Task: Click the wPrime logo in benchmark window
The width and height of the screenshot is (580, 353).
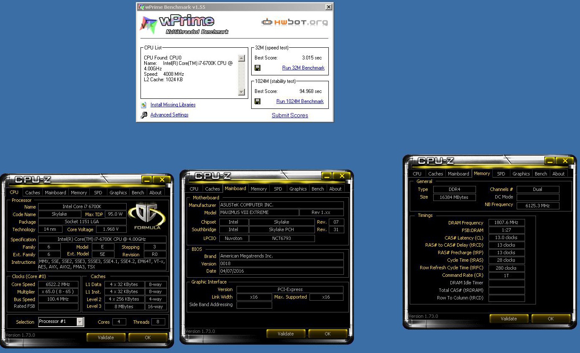Action: tap(185, 24)
